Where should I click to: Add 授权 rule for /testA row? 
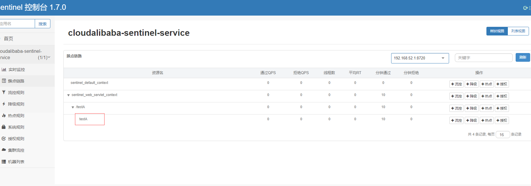[x=502, y=108]
